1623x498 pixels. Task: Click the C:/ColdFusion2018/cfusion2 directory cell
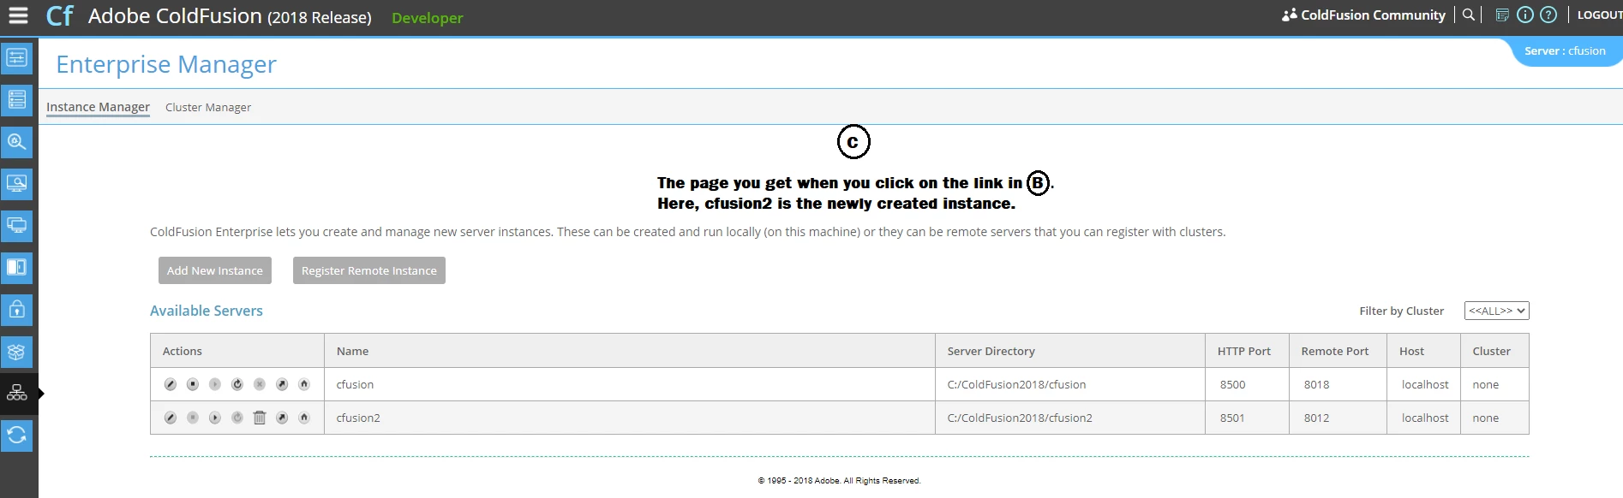click(x=1070, y=418)
